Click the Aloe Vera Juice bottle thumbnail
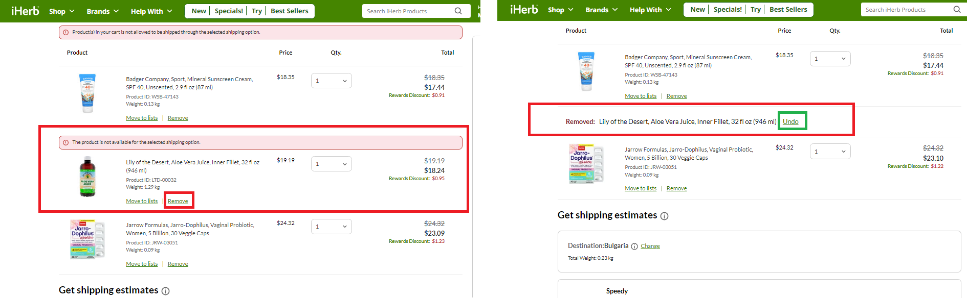Screen dimensions: 967x298 coord(87,177)
